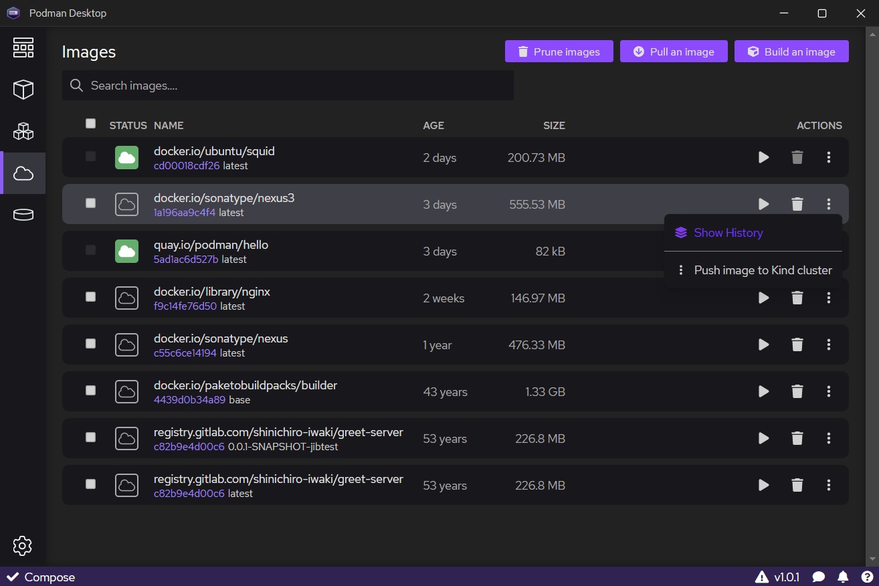Run the docker.io/ubuntu/squid image
Screen dimensions: 879x586
coord(763,157)
